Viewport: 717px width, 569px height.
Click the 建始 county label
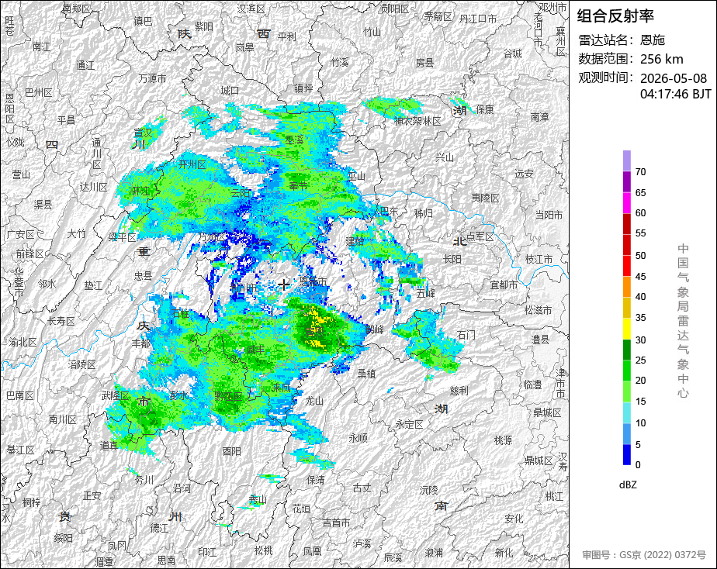click(355, 241)
